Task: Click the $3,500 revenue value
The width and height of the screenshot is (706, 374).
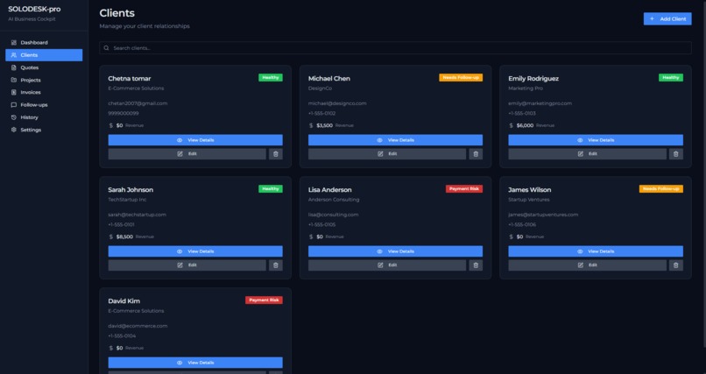Action: pyautogui.click(x=325, y=125)
